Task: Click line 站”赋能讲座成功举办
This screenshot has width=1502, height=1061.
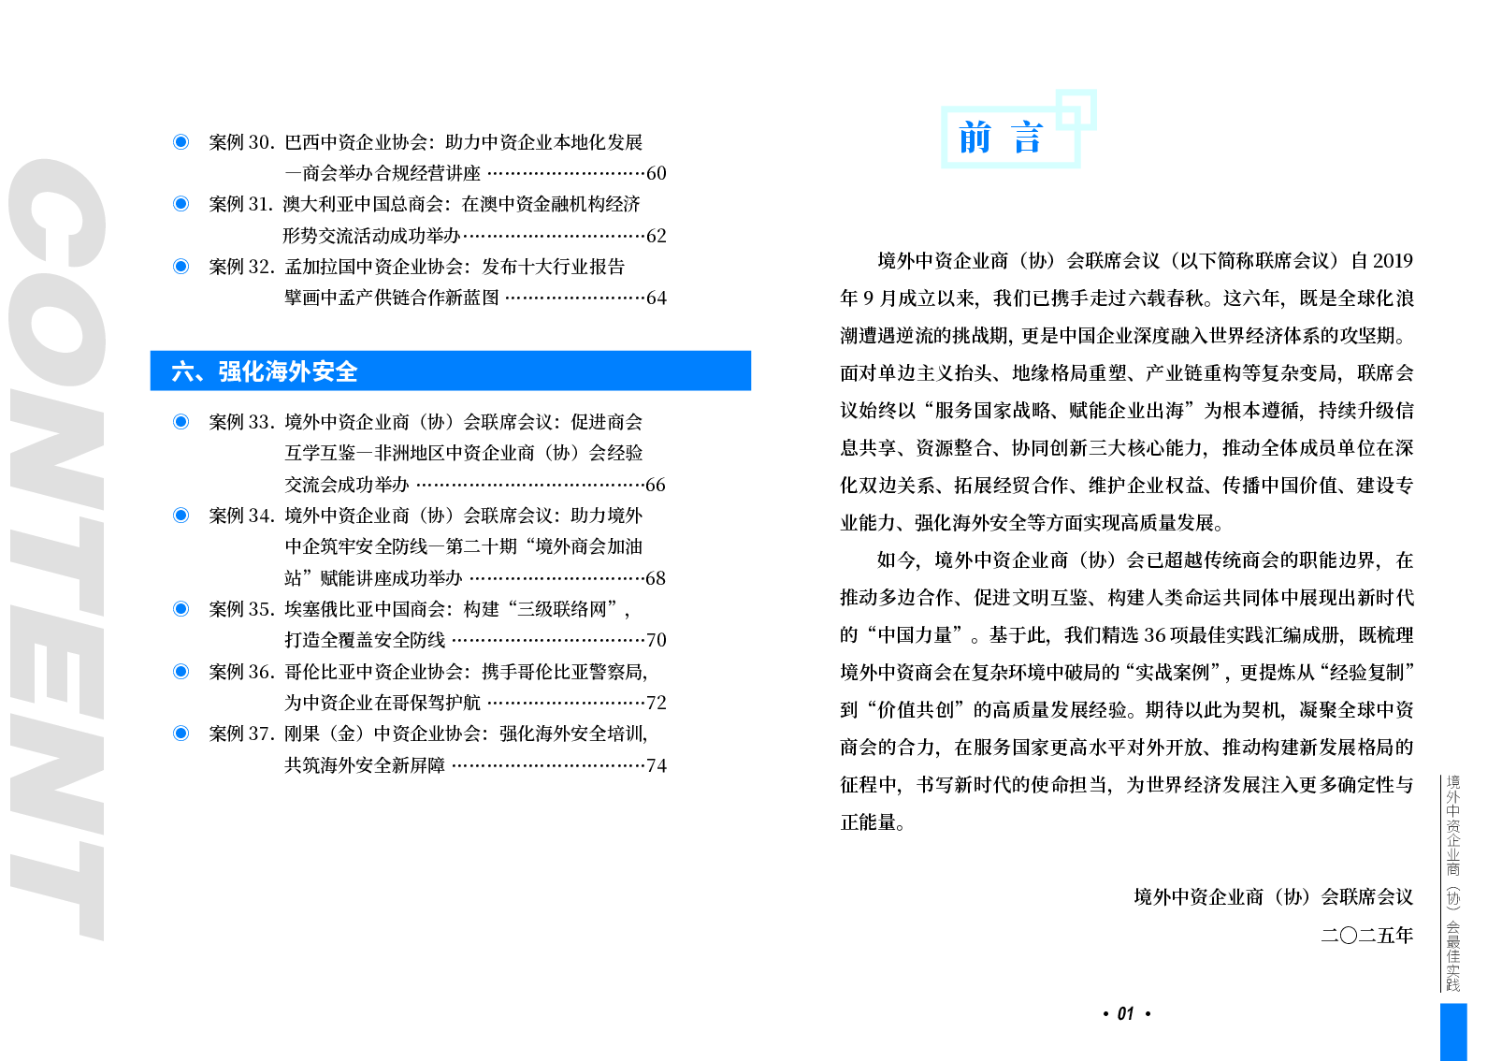Action: pyautogui.click(x=373, y=578)
